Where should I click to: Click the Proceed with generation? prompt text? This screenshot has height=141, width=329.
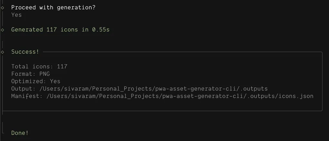(x=53, y=7)
